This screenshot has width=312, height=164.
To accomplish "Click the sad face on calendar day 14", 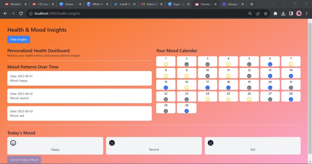I will click(x=291, y=76).
